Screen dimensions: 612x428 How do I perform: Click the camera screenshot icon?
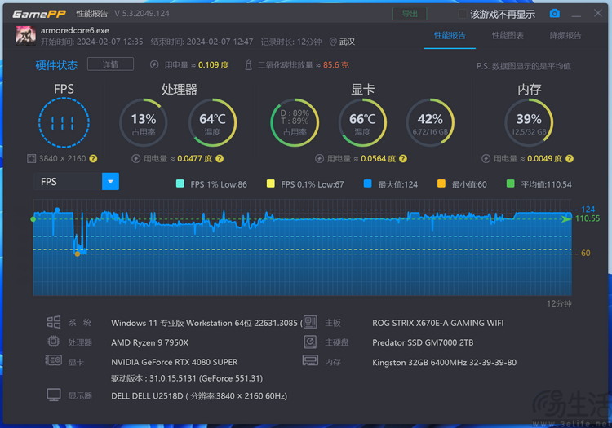point(554,14)
